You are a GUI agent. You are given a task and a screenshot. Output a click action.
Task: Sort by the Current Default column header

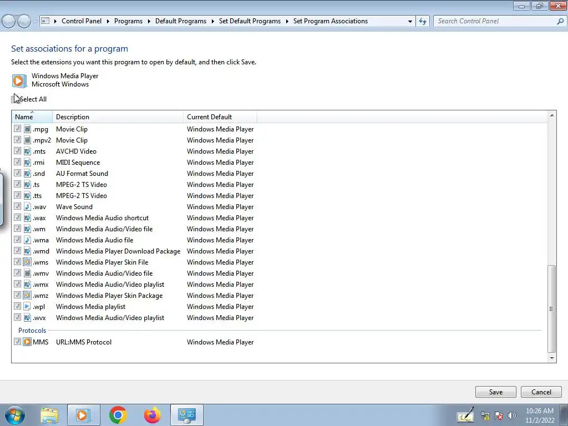(220, 117)
